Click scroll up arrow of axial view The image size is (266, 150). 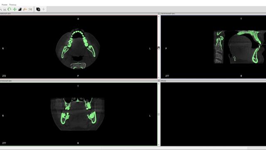pos(159,17)
